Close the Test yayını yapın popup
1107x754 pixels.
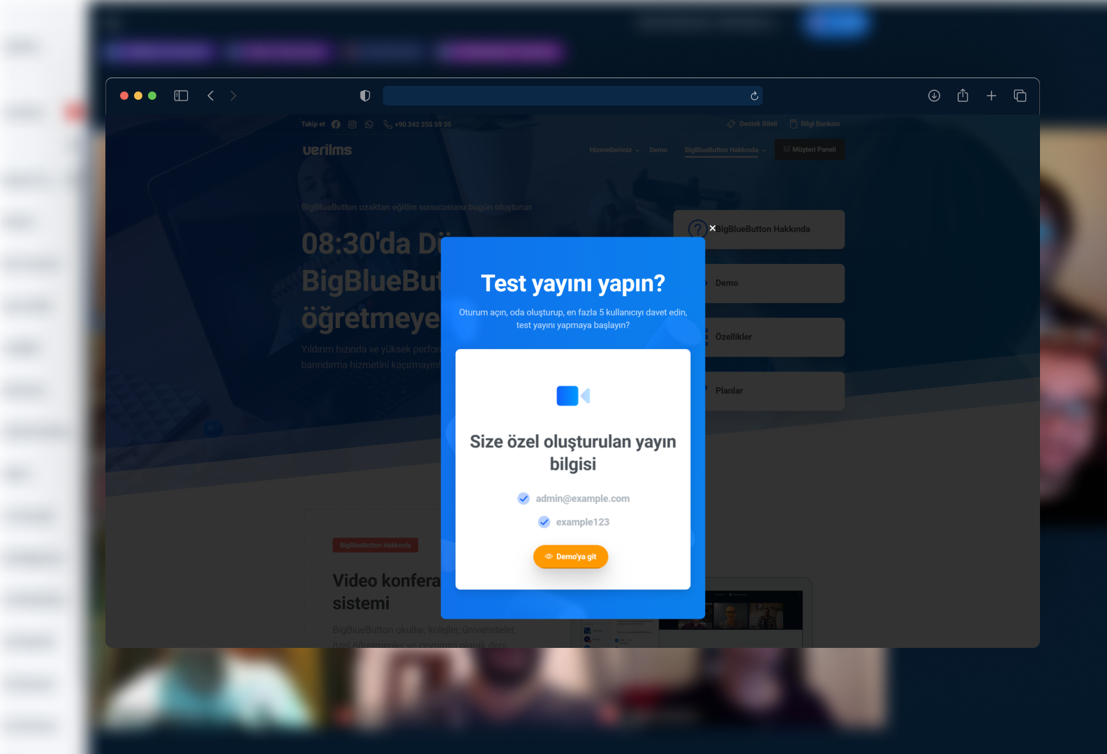(713, 228)
